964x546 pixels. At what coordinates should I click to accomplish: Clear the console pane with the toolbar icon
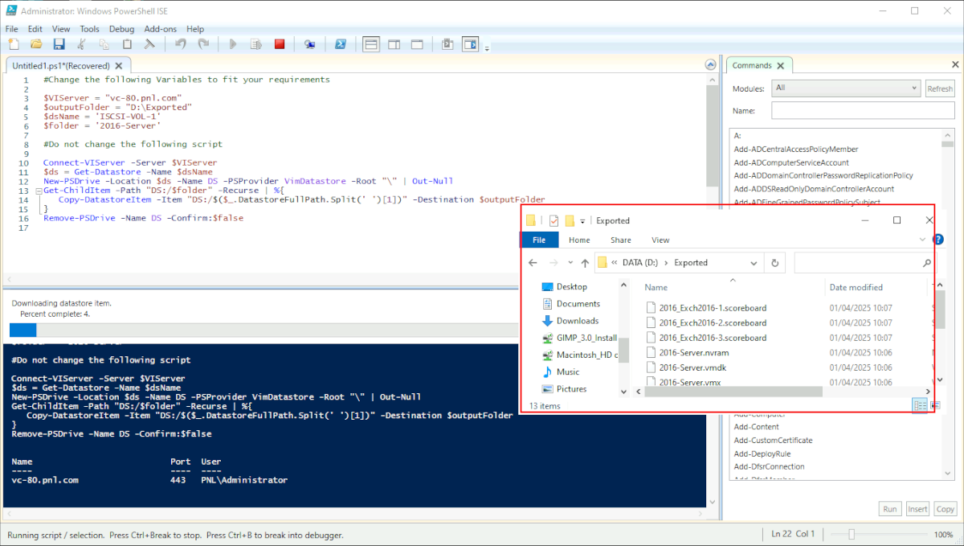click(149, 44)
